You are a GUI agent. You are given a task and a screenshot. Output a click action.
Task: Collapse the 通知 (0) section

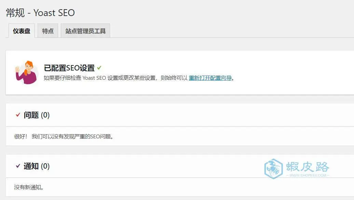[x=36, y=166]
